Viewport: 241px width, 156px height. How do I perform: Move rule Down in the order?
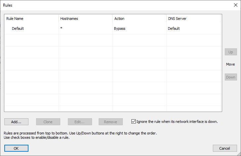(x=231, y=77)
